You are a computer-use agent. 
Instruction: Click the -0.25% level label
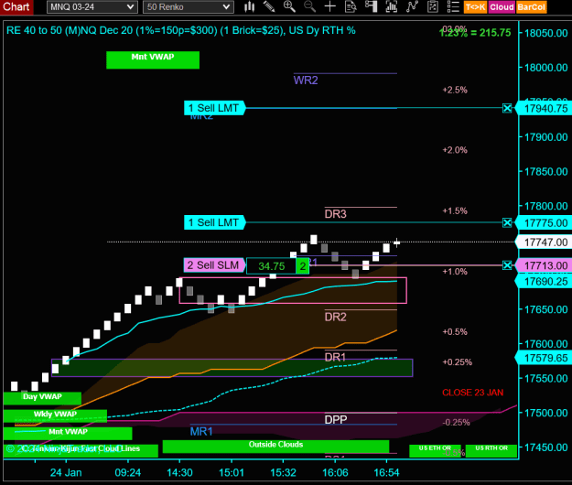pyautogui.click(x=456, y=423)
